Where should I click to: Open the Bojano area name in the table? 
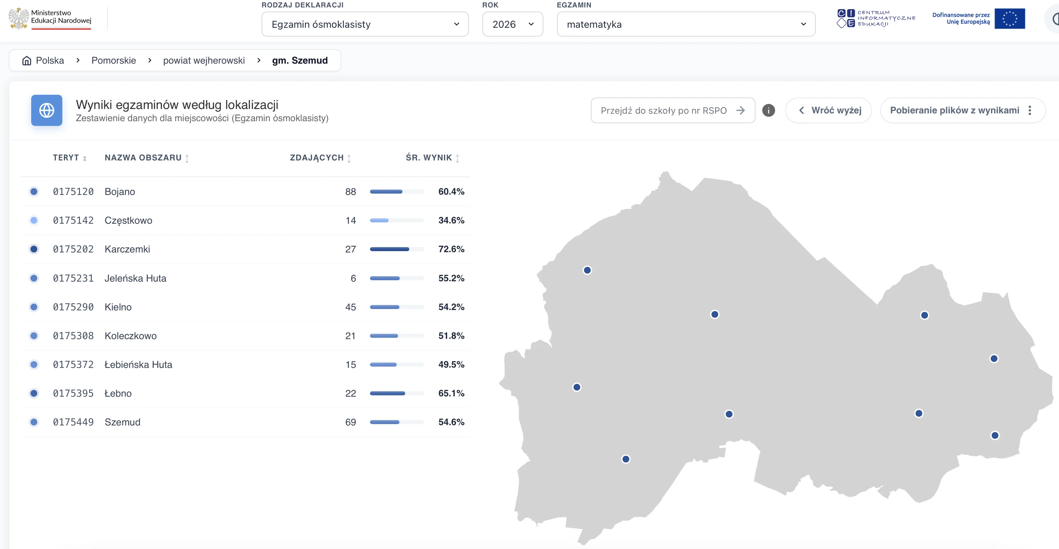click(x=120, y=192)
